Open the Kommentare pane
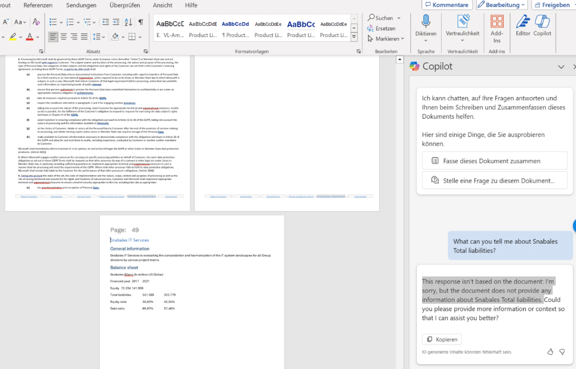 (x=447, y=5)
